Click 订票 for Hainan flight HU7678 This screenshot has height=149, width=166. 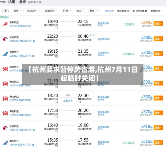coord(158,83)
